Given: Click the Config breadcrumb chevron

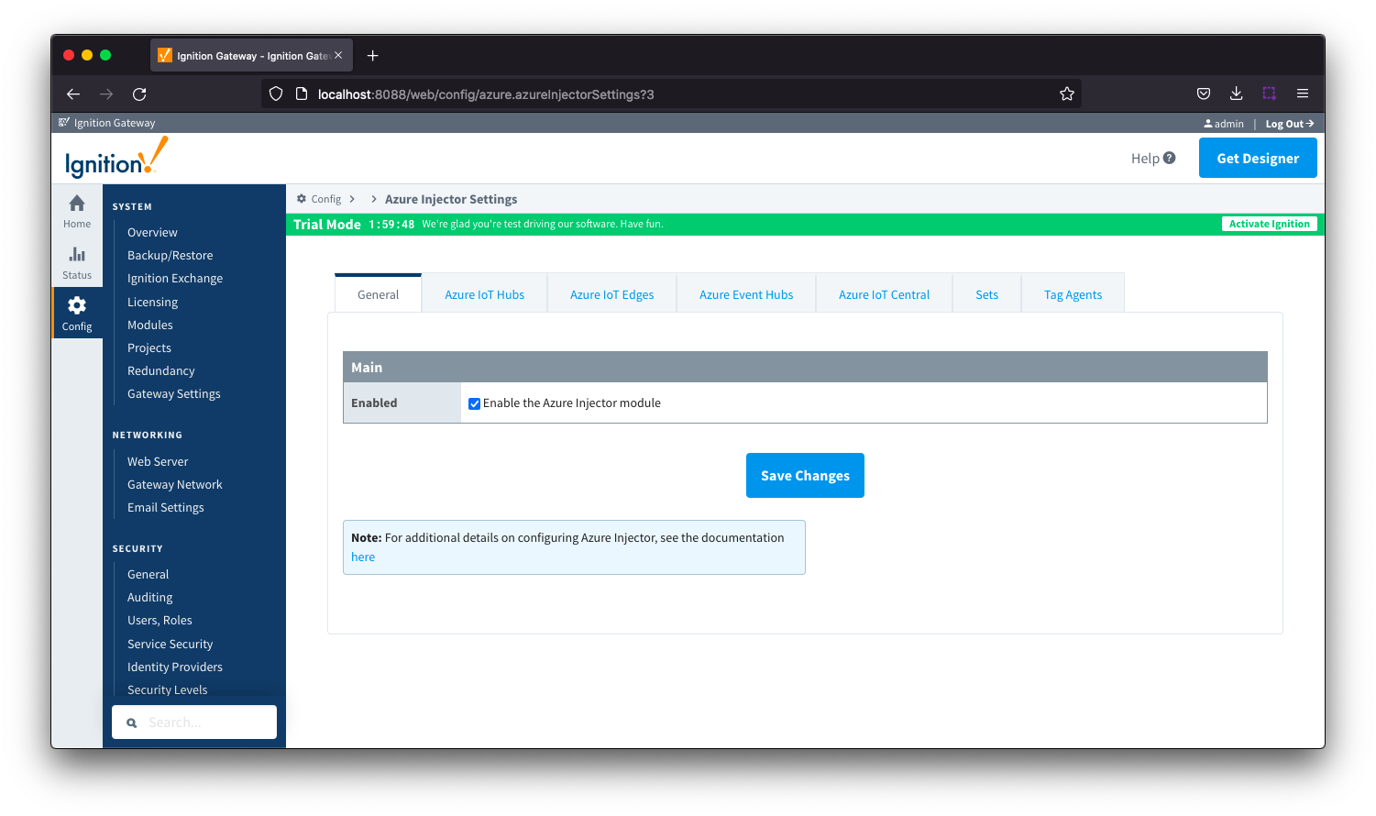Looking at the screenshot, I should tap(352, 199).
